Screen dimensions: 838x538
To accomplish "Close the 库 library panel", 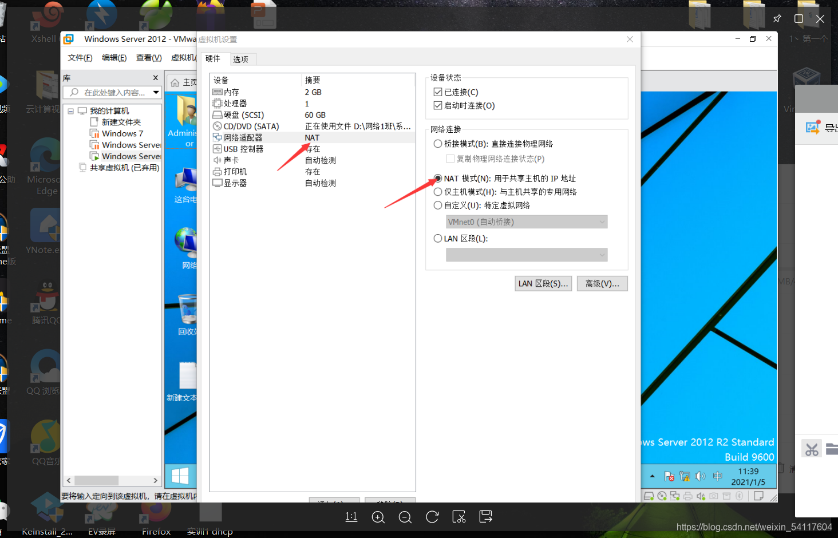I will 155,78.
